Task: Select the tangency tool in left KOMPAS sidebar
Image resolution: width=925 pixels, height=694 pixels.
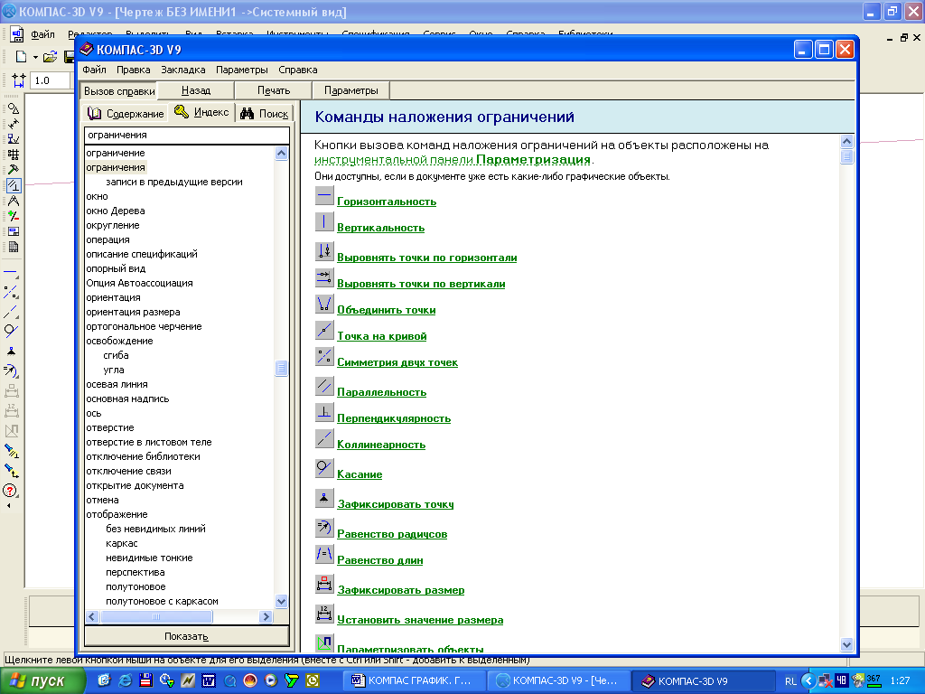Action: [11, 331]
